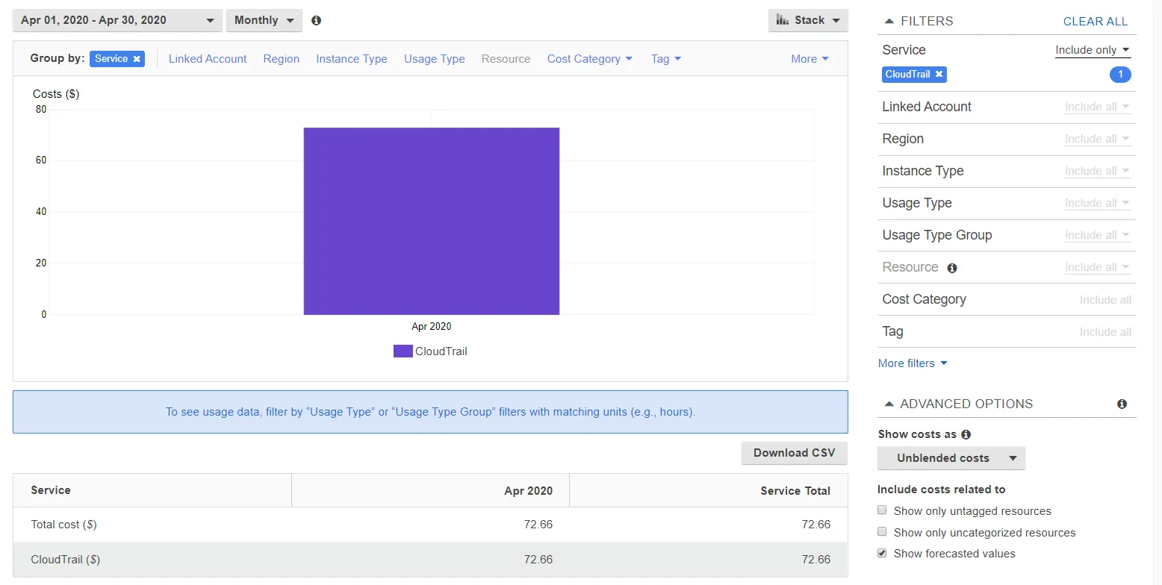This screenshot has width=1162, height=585.
Task: Click the blue filter count badge
Action: (x=1120, y=74)
